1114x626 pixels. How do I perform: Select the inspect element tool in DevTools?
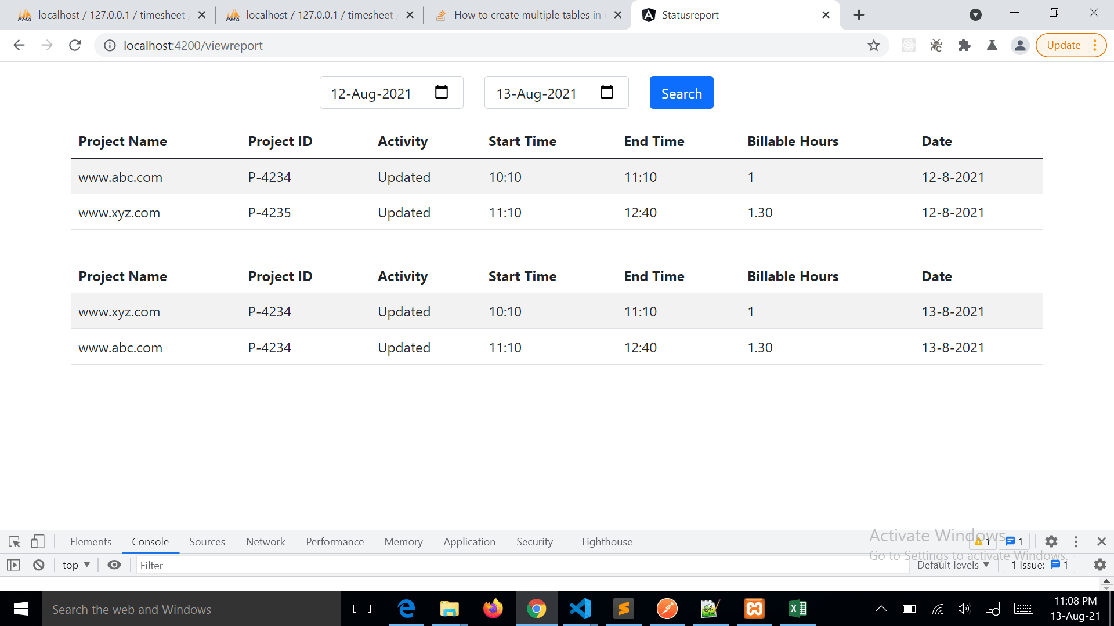point(14,541)
